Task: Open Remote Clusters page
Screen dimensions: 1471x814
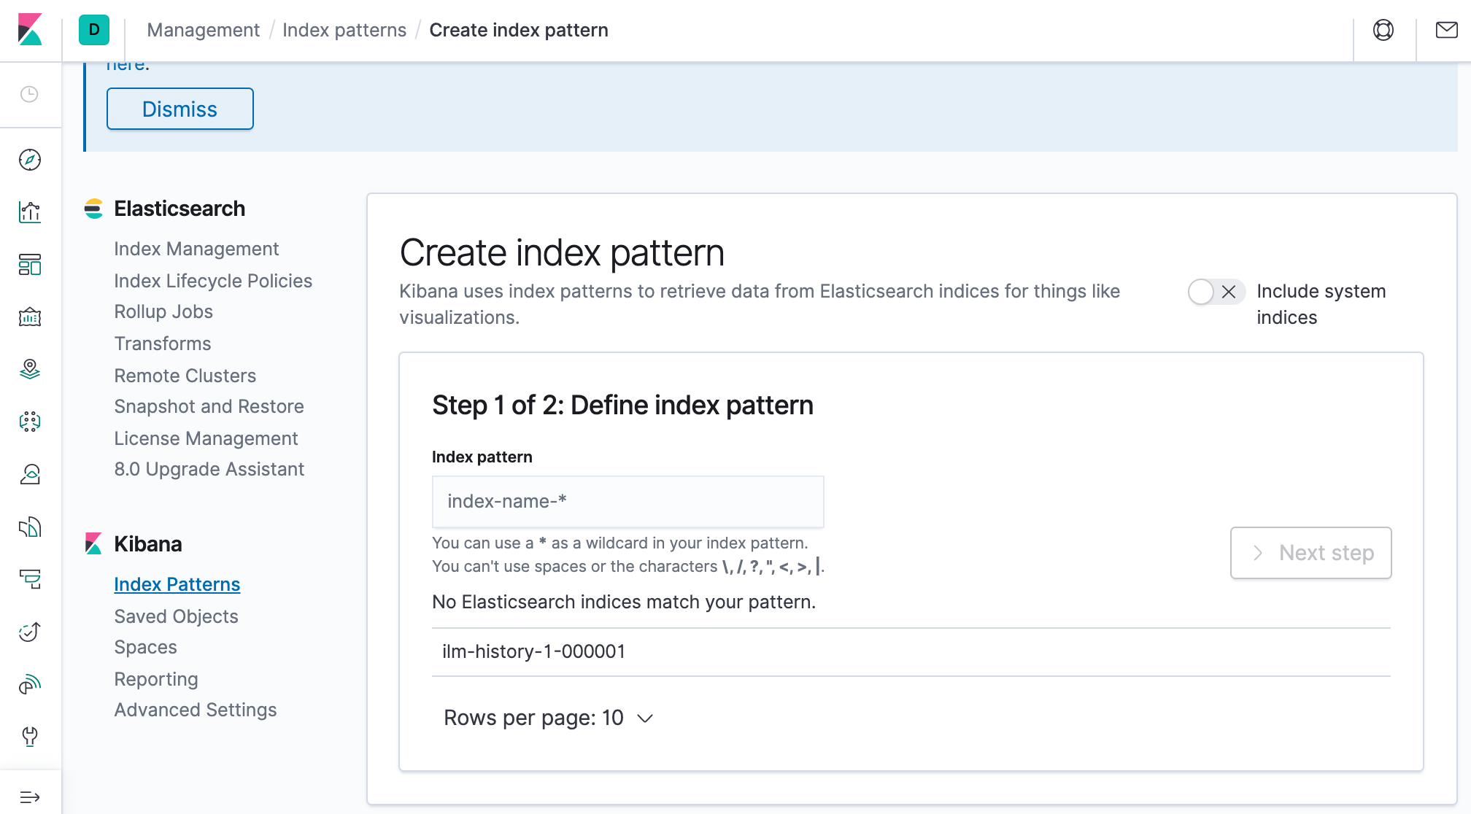Action: pos(185,376)
